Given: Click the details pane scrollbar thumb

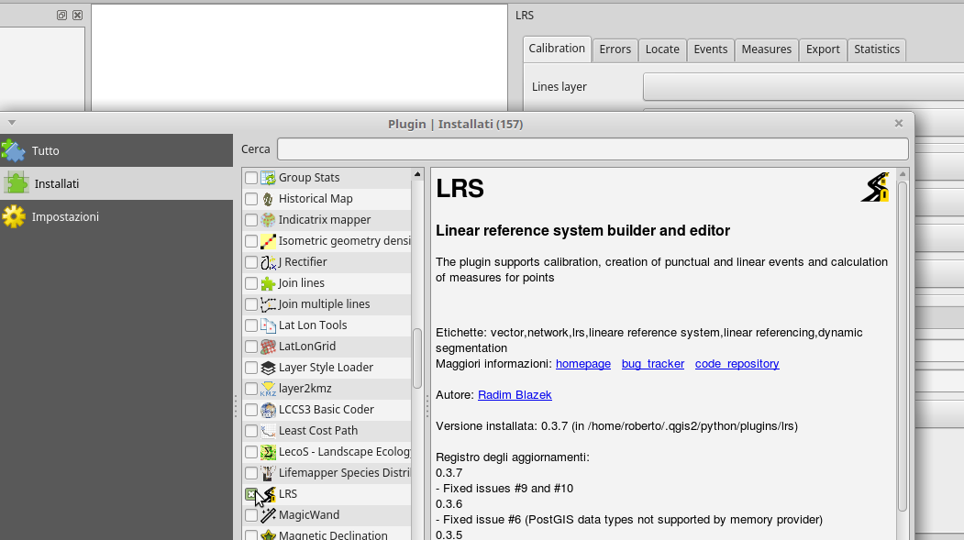Looking at the screenshot, I should 903,347.
